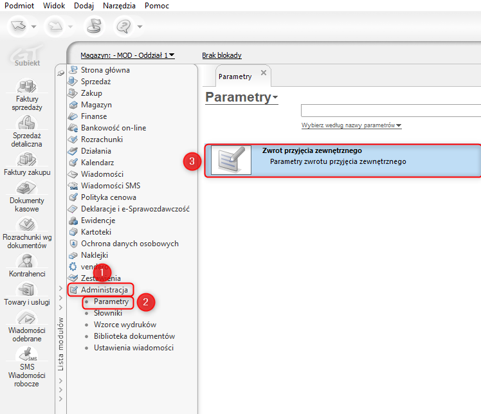Screen dimensions: 481x414
Task: Select the Wiadomości module
Action: pyautogui.click(x=102, y=174)
